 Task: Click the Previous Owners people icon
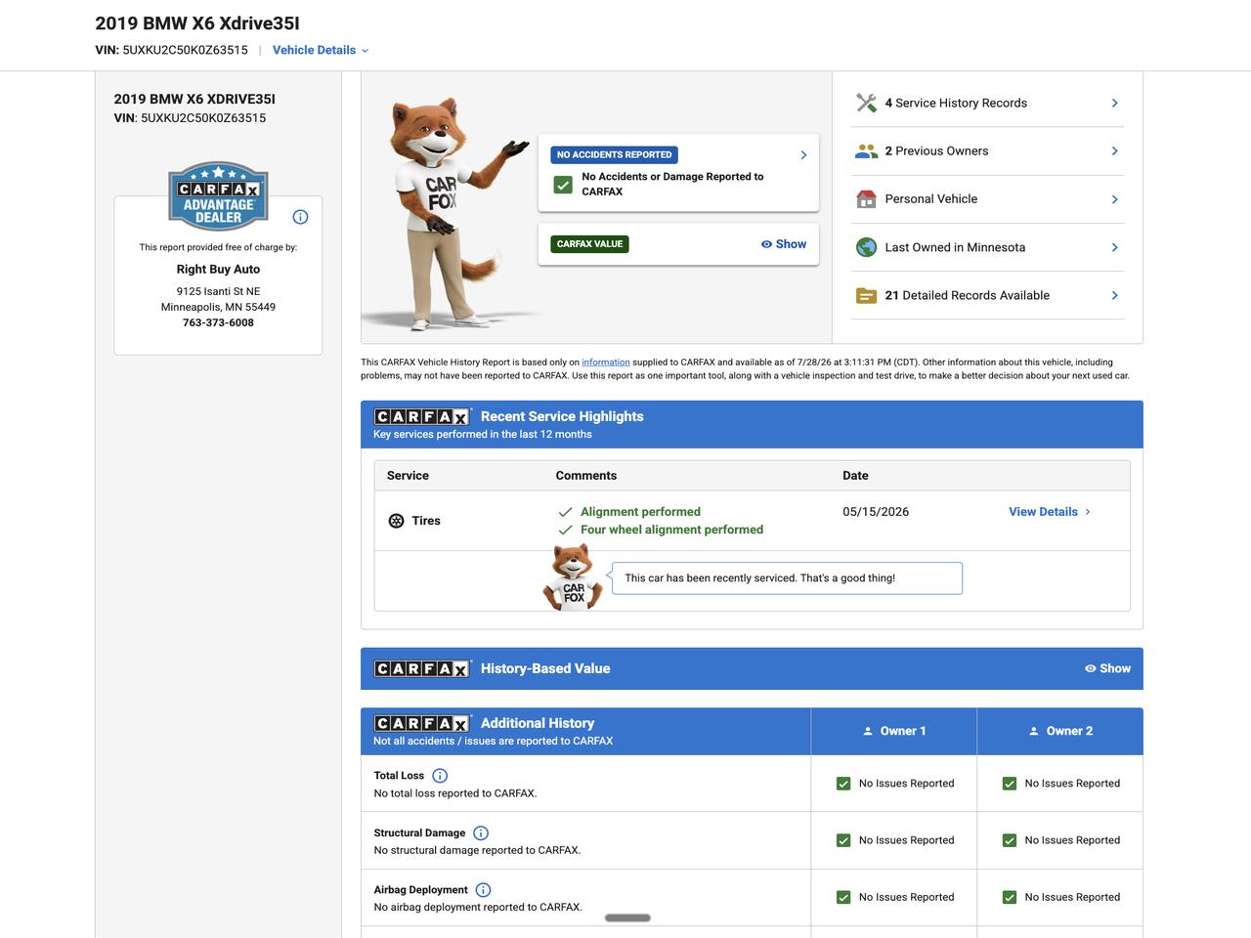866,151
